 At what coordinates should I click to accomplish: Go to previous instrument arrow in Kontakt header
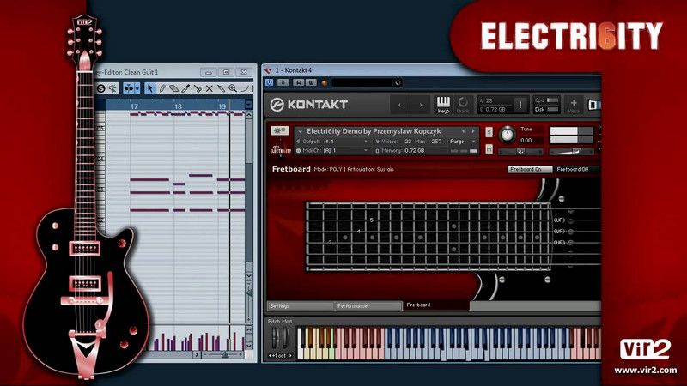(399, 105)
